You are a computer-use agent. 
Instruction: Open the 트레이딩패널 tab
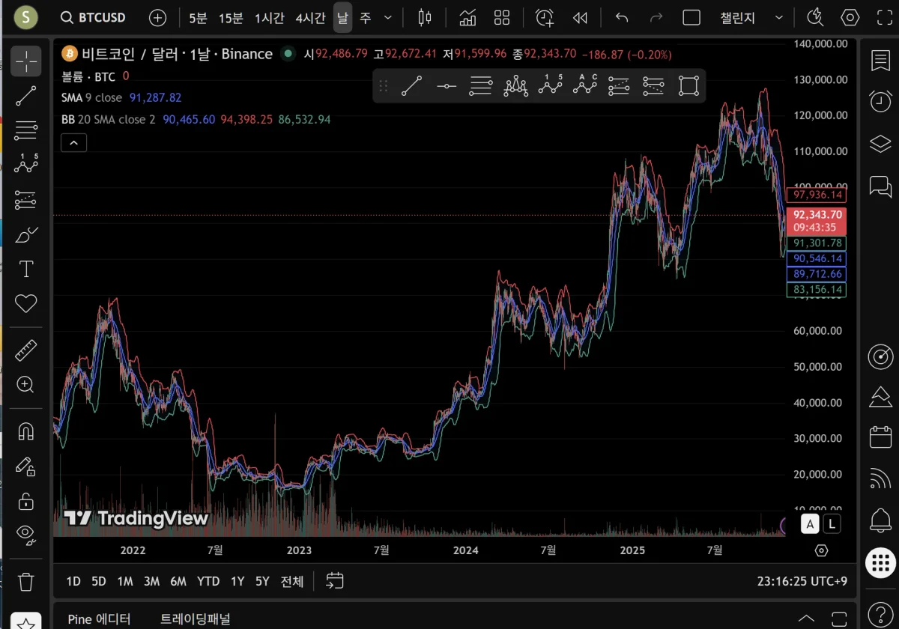pyautogui.click(x=196, y=619)
